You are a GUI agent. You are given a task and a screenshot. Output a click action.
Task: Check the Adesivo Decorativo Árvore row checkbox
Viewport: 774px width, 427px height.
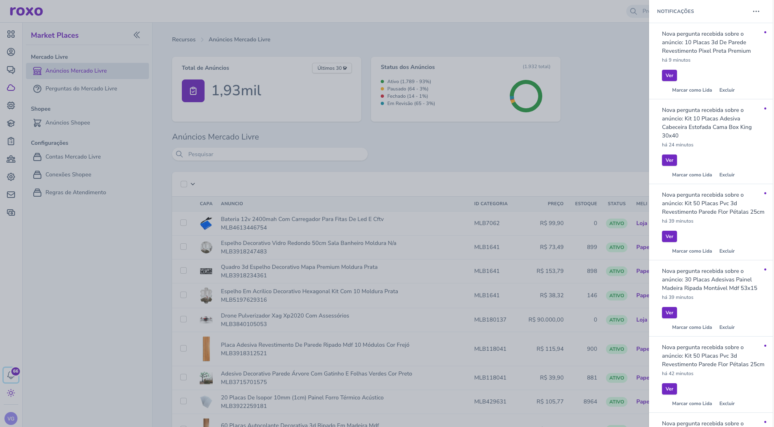[x=183, y=377]
